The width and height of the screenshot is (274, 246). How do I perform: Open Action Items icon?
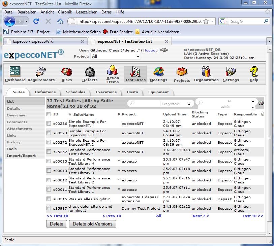(x=113, y=71)
